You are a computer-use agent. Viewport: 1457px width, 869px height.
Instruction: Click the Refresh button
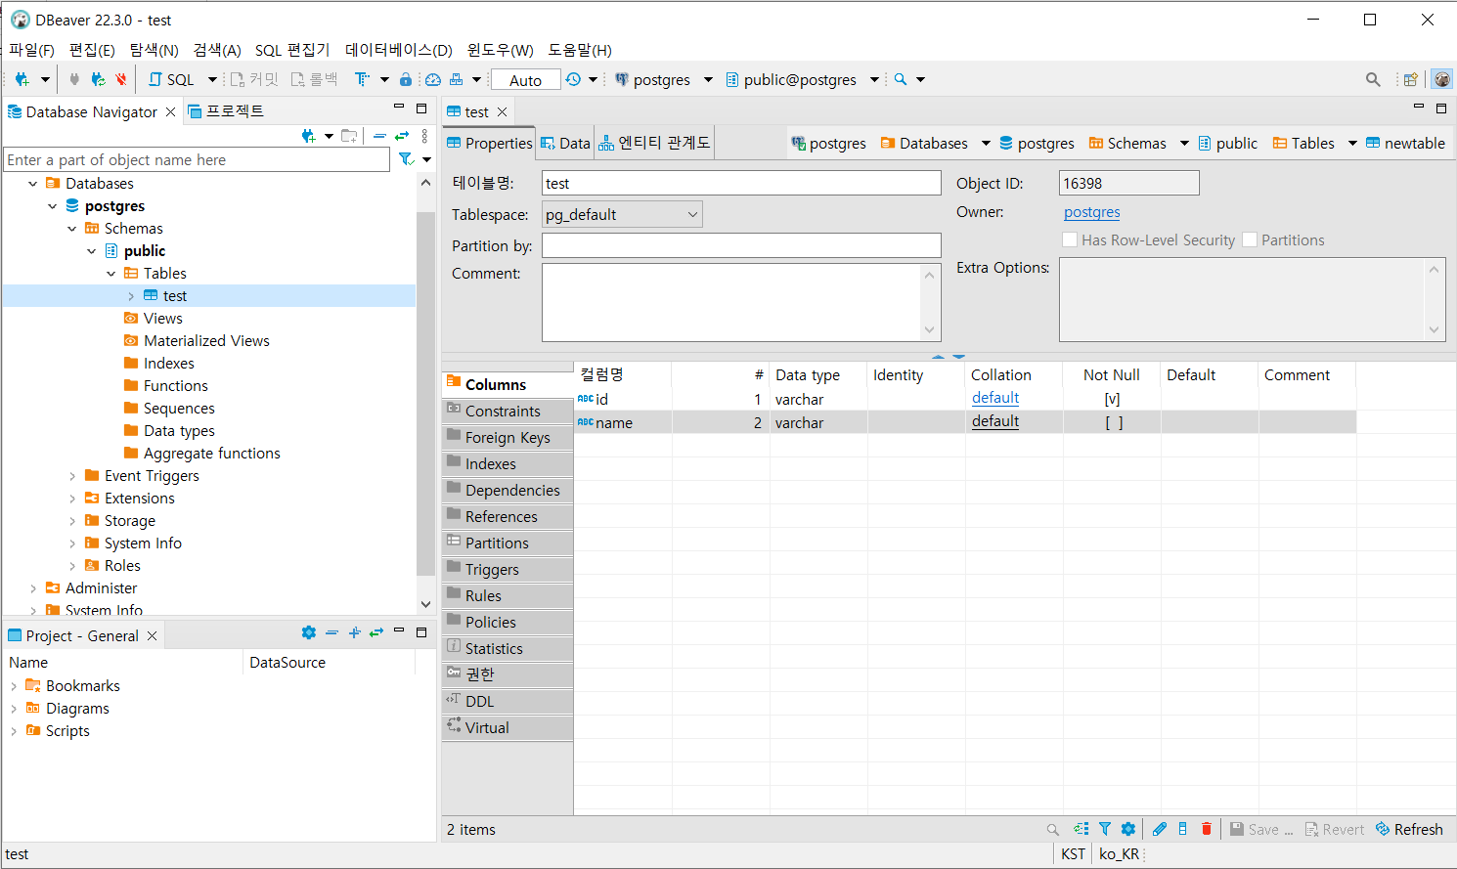tap(1409, 829)
